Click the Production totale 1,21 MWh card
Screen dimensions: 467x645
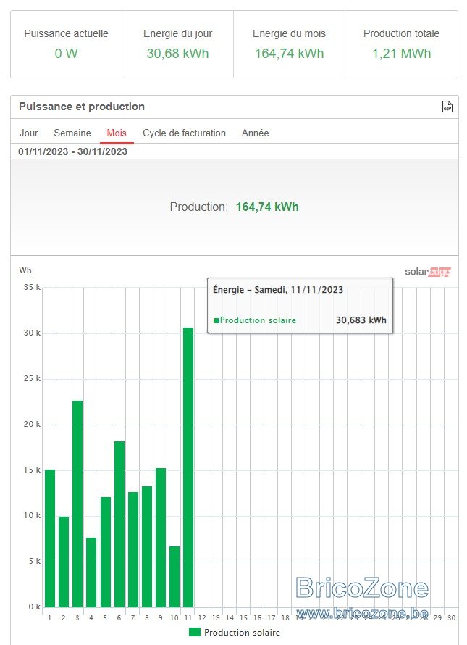(x=401, y=44)
